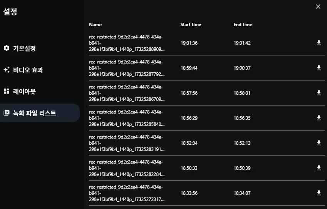
Task: Select the recording file name ending in 1732528909
Action: point(126,43)
